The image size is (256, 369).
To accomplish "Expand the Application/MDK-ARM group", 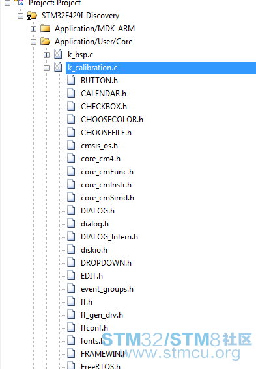I will tap(33, 29).
